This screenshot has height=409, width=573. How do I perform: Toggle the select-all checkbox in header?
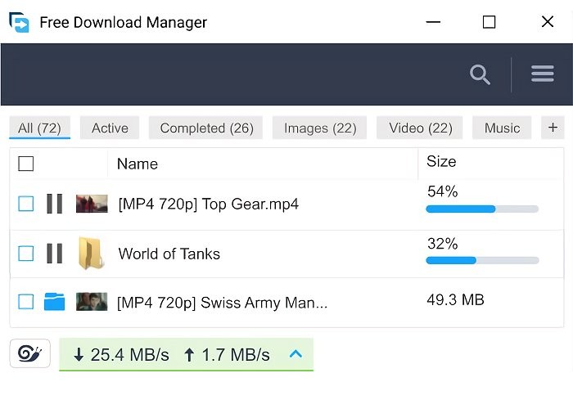(26, 164)
